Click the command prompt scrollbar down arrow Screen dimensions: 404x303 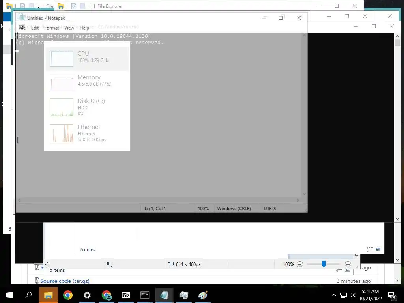click(x=397, y=219)
